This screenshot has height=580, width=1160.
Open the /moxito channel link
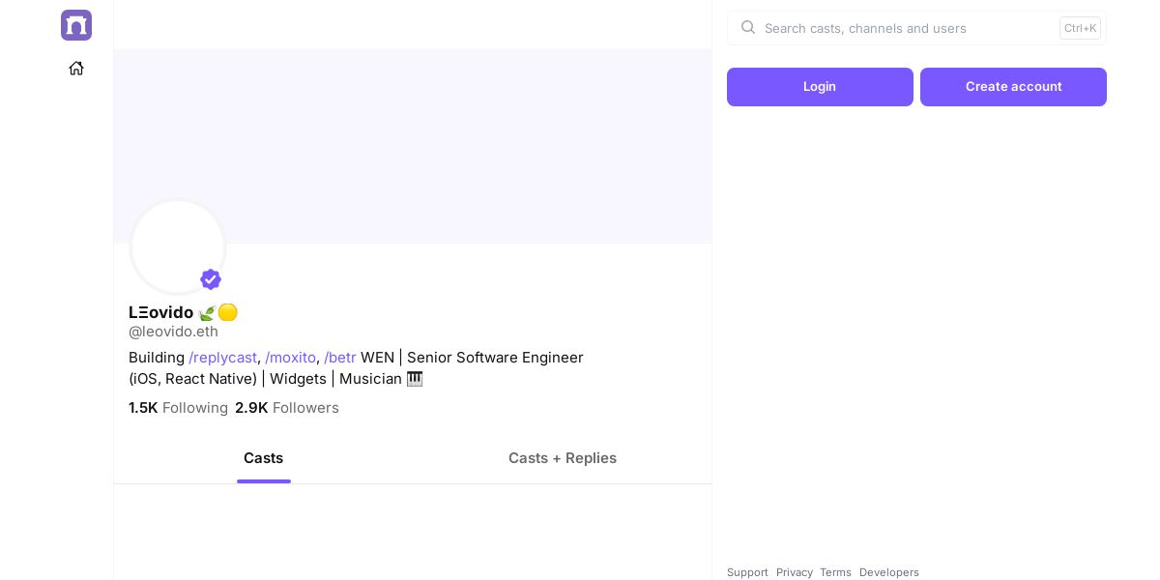(290, 358)
